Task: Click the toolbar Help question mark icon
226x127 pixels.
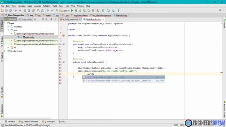Action: click(x=118, y=11)
